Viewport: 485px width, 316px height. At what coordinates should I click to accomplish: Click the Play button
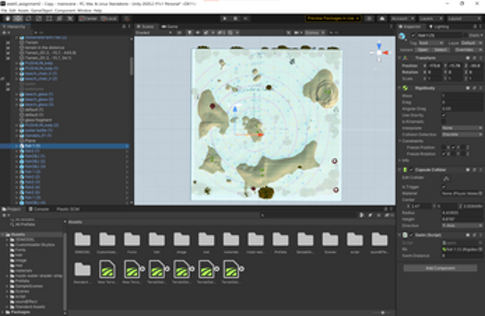[x=225, y=18]
